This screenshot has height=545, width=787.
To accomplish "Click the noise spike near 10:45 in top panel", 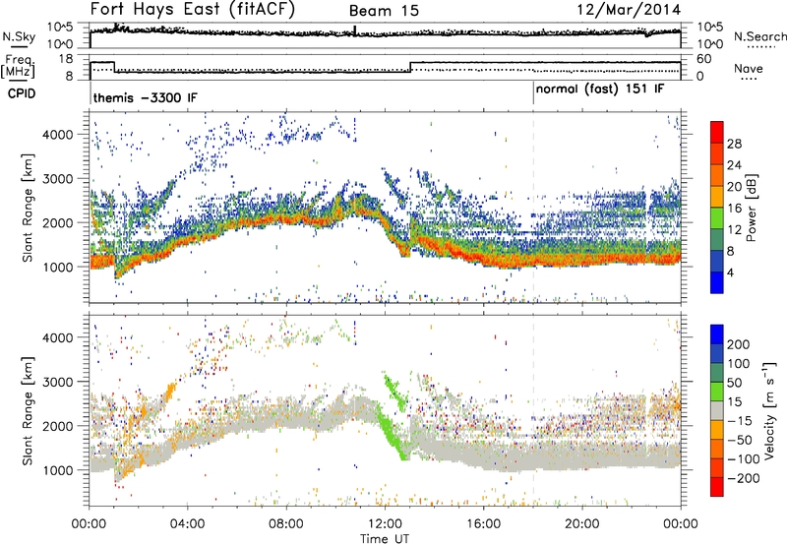I will click(355, 30).
